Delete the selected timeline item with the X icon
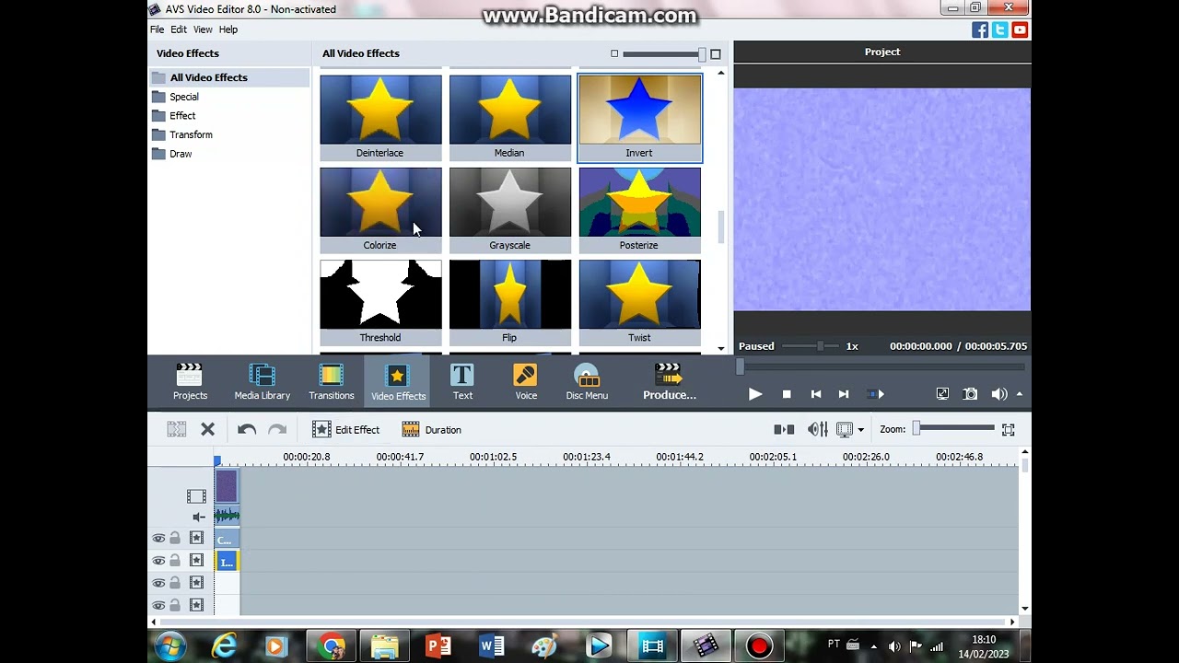This screenshot has height=663, width=1179. pos(207,429)
